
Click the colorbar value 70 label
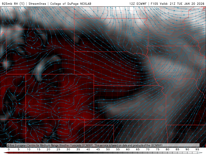coord(148,149)
